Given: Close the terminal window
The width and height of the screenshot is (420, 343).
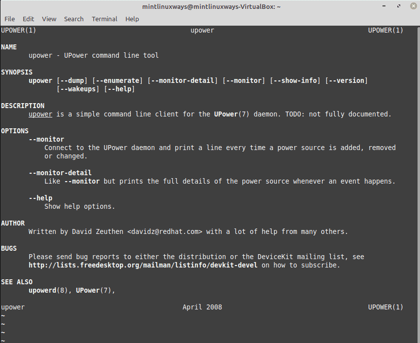Looking at the screenshot, I should pyautogui.click(x=413, y=6).
